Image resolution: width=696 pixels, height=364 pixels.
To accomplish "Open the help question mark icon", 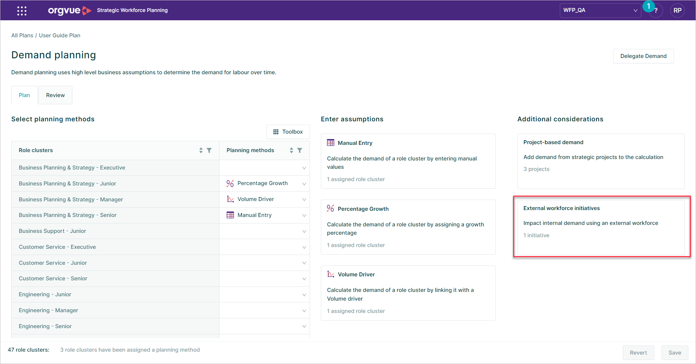I will (x=656, y=11).
